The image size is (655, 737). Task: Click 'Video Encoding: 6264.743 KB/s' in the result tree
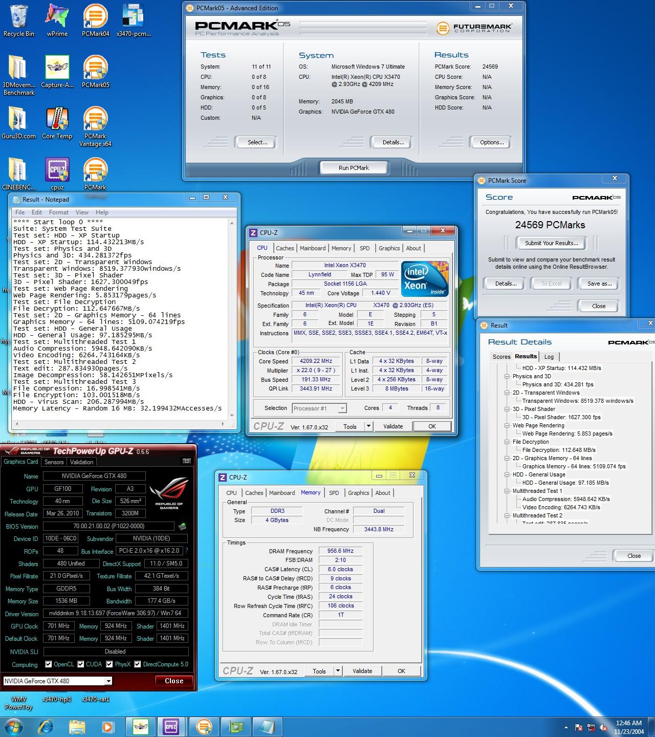[561, 507]
